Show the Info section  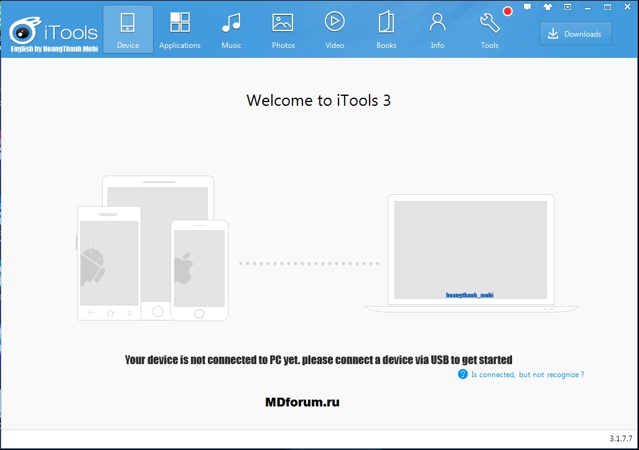pyautogui.click(x=437, y=29)
